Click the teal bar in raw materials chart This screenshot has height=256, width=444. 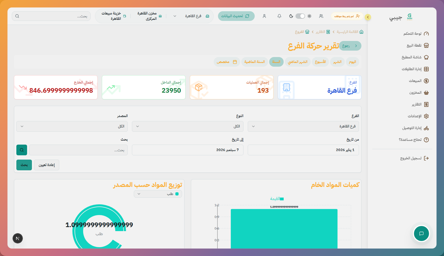284,229
